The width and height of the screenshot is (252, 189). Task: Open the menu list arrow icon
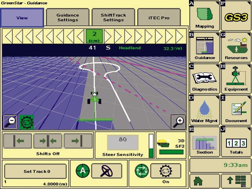236,181
